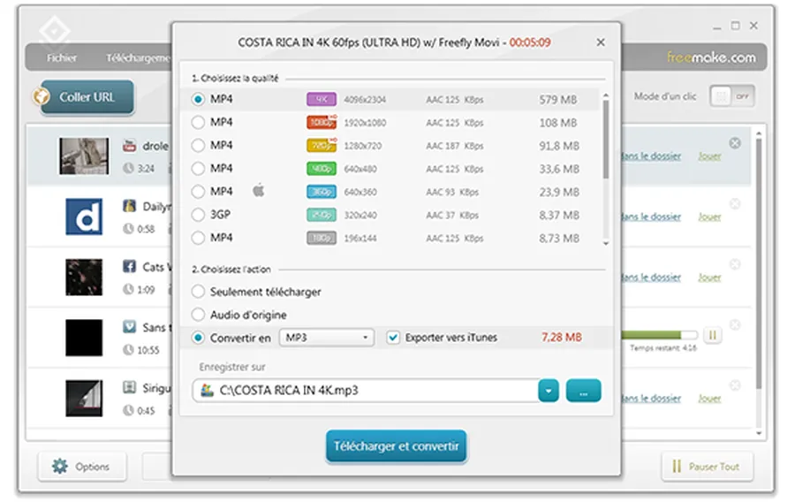Click the Sirigu video thumbnail
Screen dimensions: 795x502
tap(84, 399)
